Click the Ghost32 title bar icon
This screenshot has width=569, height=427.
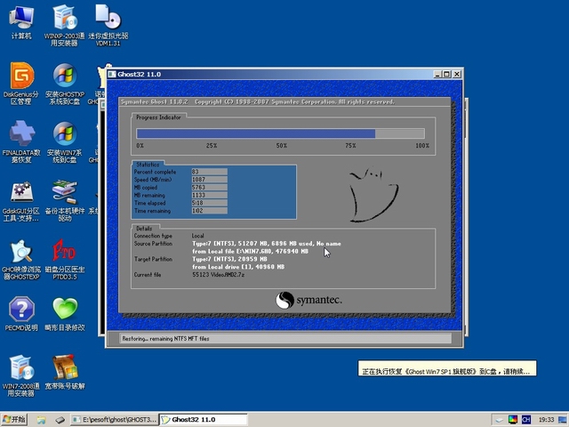tap(112, 74)
